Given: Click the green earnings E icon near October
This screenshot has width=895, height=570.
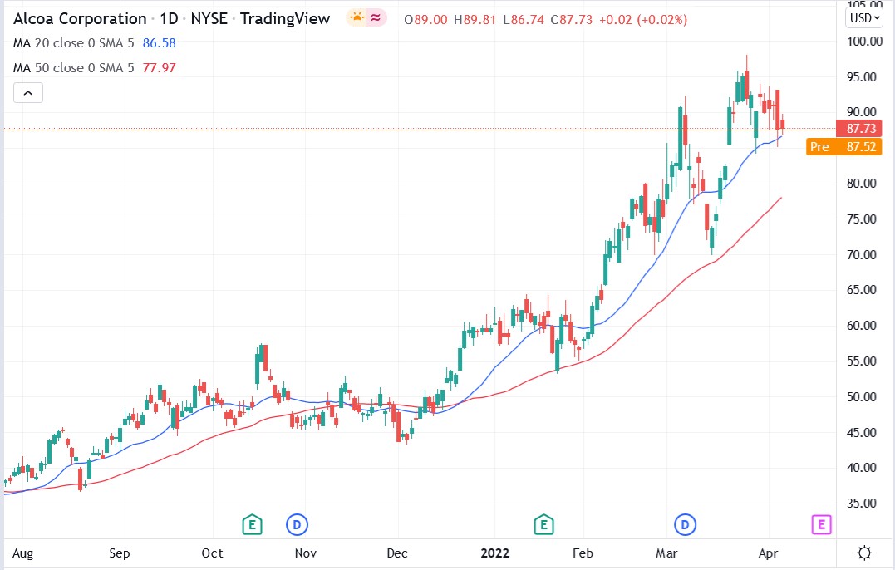Looking at the screenshot, I should click(x=252, y=524).
